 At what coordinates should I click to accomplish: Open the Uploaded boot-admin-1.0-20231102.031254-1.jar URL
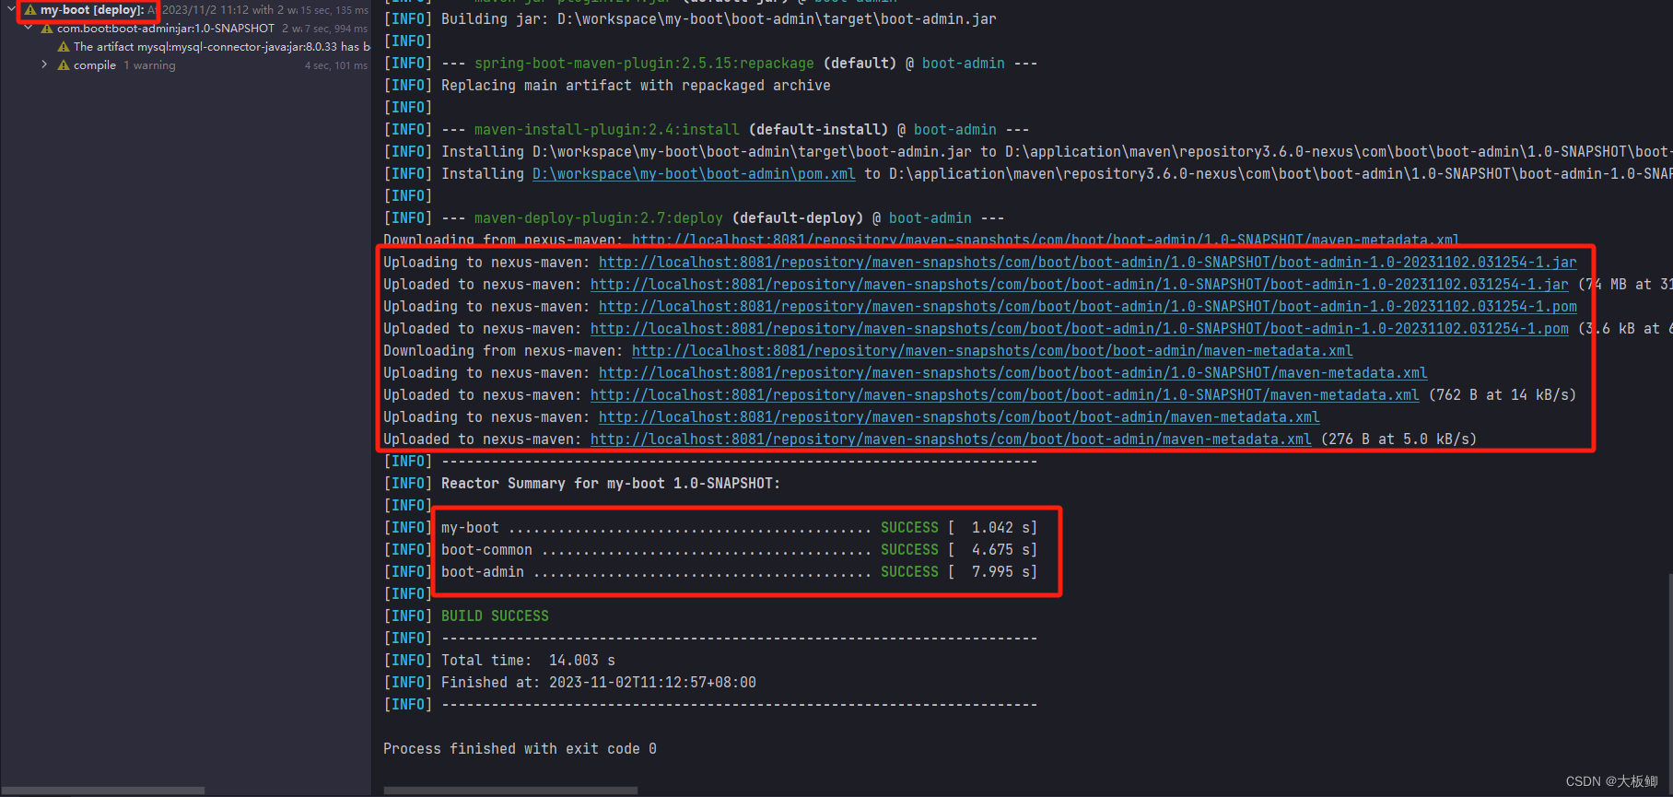[x=1079, y=285]
